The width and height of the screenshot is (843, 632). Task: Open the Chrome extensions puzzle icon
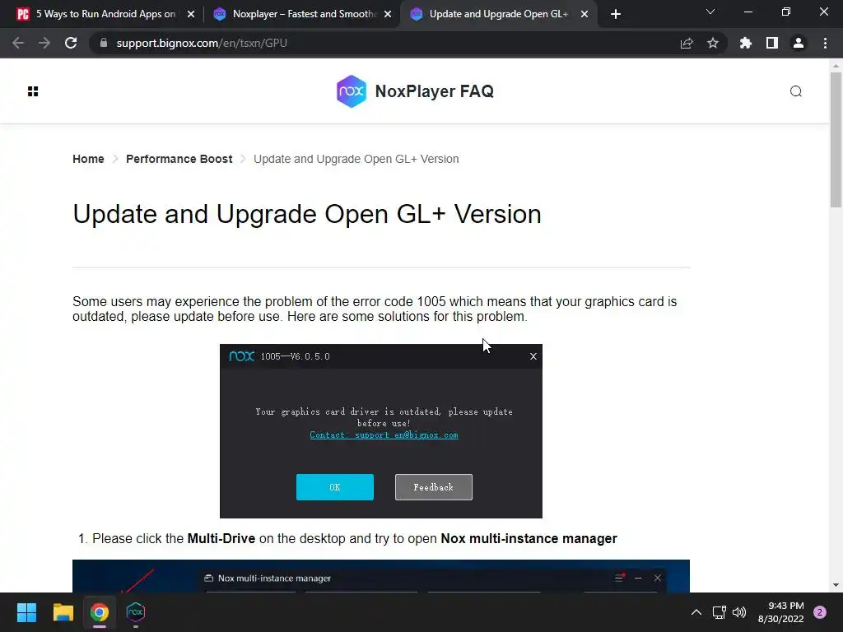(746, 43)
